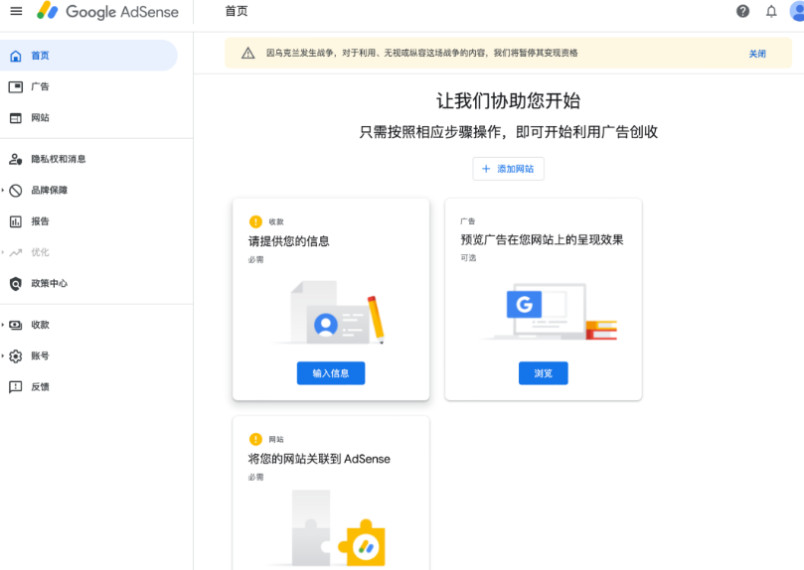Viewport: 804px width, 570px height.
Task: Click the 首页 page title in header
Action: [x=237, y=11]
